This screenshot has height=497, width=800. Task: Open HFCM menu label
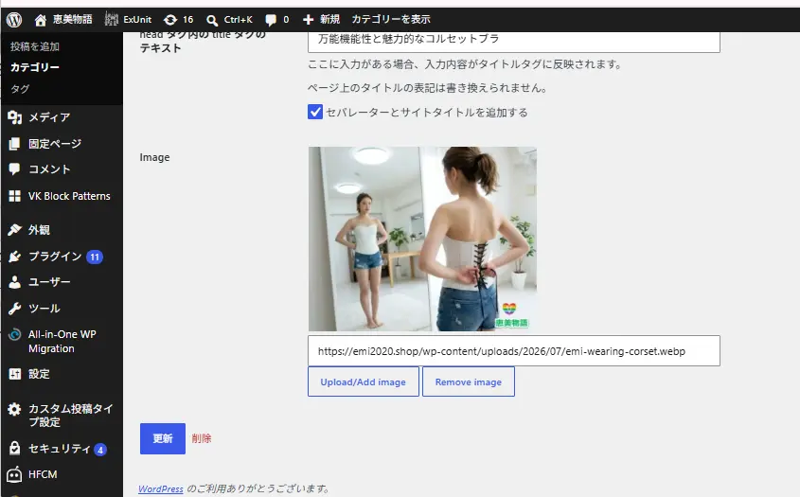coord(43,474)
